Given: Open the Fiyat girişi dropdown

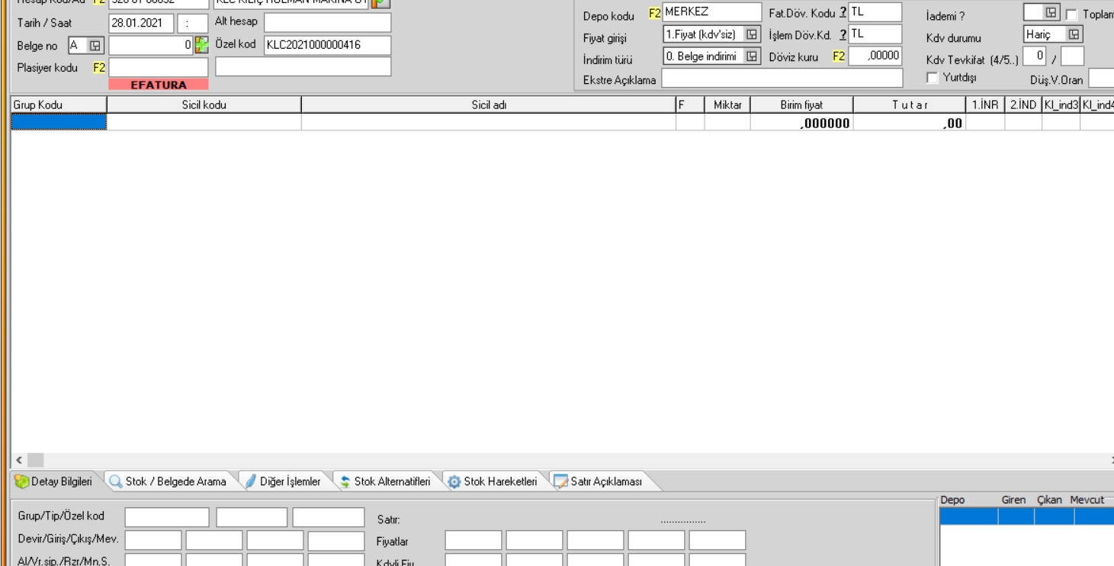Looking at the screenshot, I should point(751,34).
